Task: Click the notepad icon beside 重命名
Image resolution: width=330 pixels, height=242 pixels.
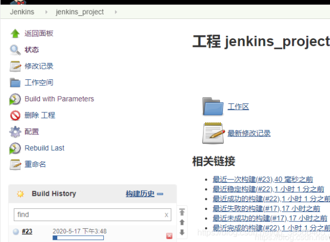Action: click(15, 164)
